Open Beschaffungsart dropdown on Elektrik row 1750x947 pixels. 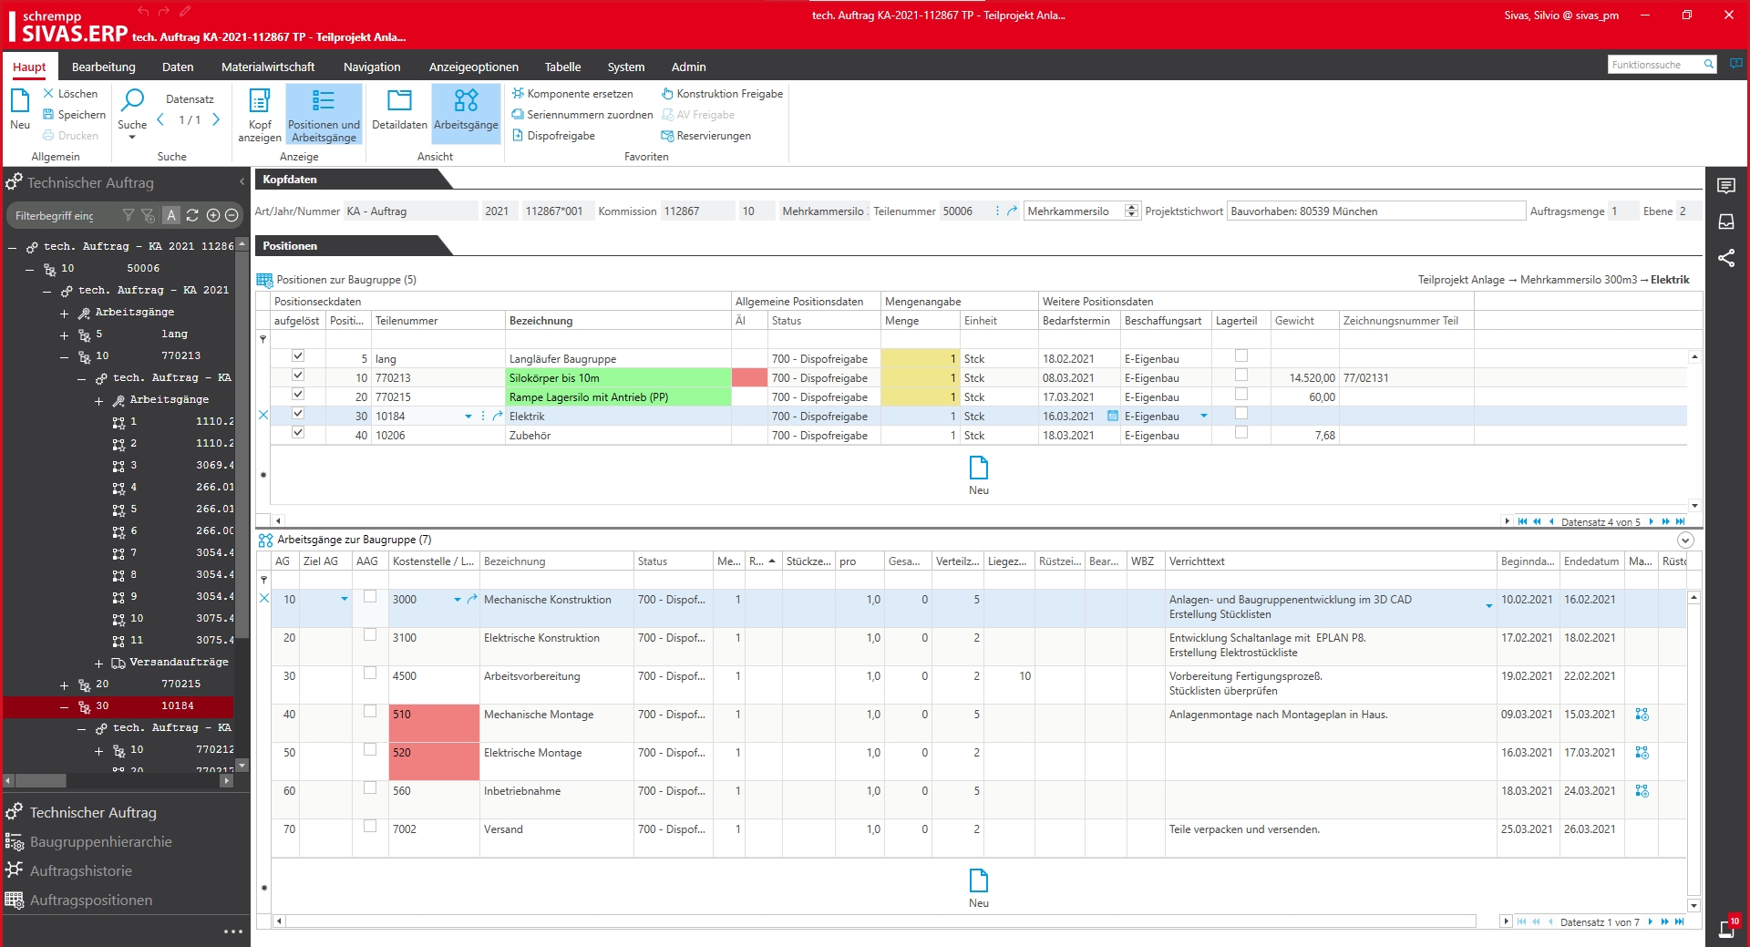(1203, 417)
